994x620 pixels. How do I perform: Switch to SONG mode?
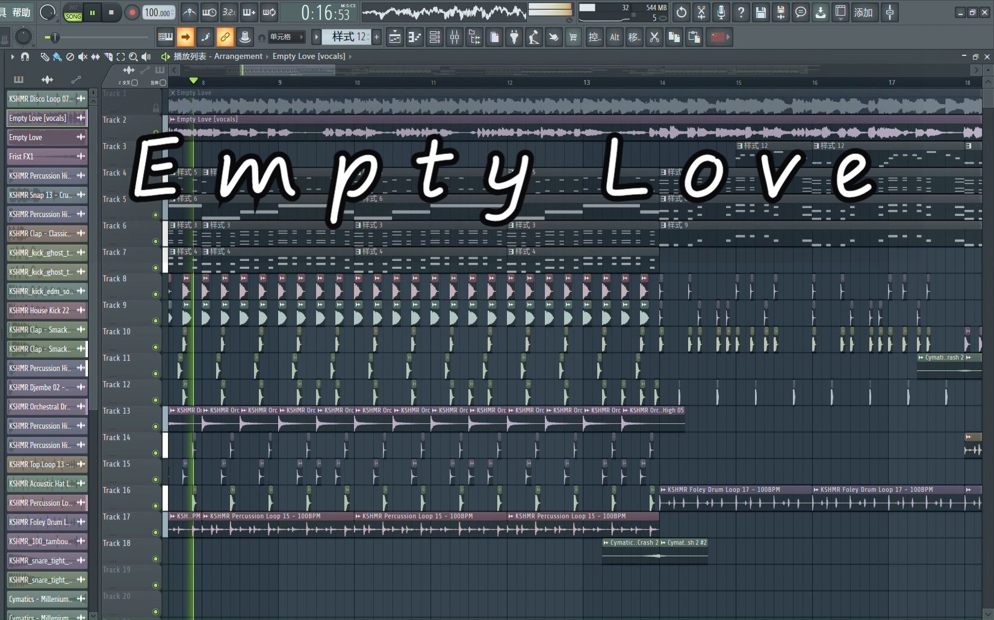(x=73, y=17)
